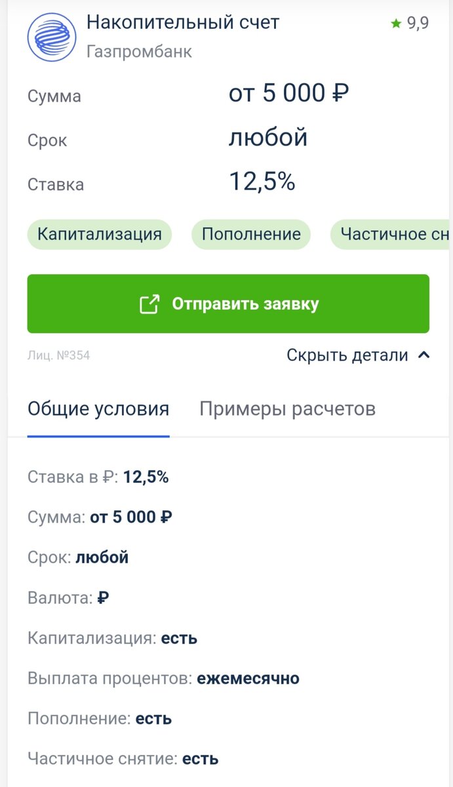Click the Лиц. №354 license text
The height and width of the screenshot is (787, 453).
click(58, 355)
